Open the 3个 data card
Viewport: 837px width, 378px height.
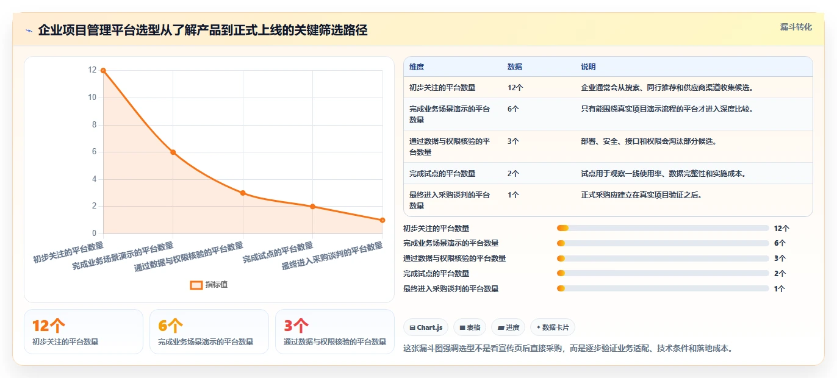[335, 332]
